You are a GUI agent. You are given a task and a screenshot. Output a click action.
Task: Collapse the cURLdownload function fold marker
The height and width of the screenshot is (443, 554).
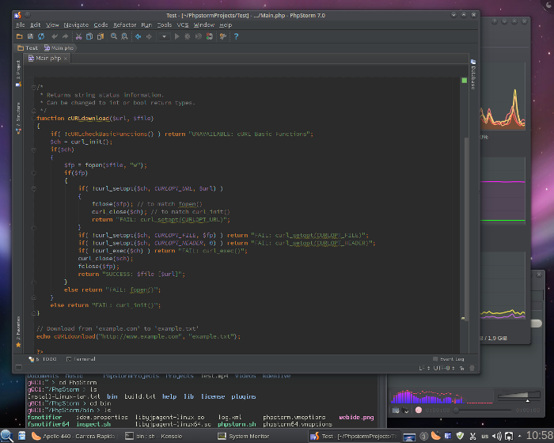tap(34, 119)
